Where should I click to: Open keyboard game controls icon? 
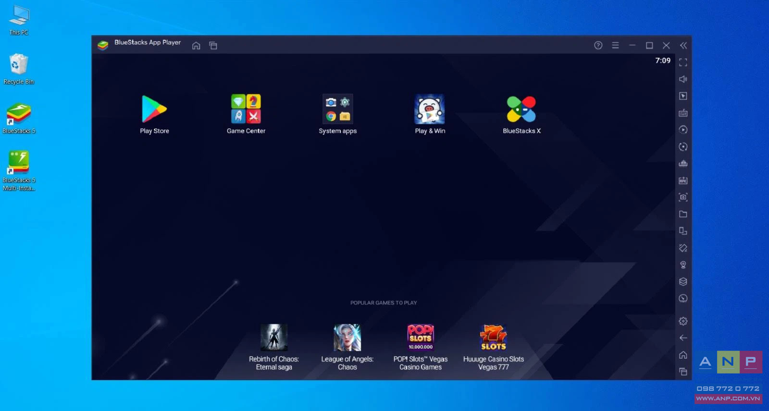683,113
